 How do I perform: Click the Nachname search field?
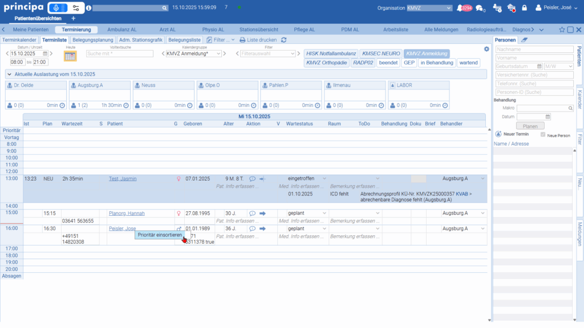coord(534,50)
